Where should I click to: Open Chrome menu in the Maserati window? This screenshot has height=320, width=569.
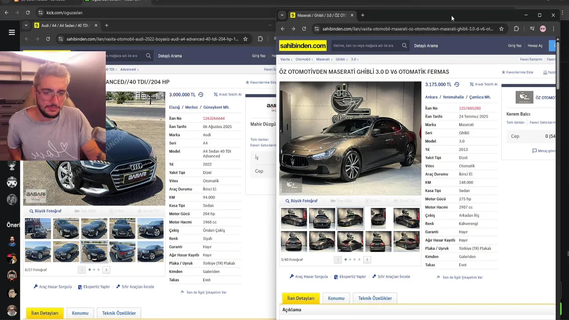pos(553,29)
